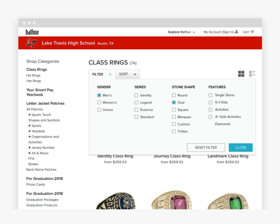The image size is (280, 224).
Task: Check the Marquee stone shape checkbox
Action: (174, 117)
